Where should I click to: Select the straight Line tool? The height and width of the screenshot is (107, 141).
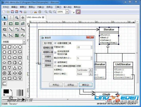11,30
